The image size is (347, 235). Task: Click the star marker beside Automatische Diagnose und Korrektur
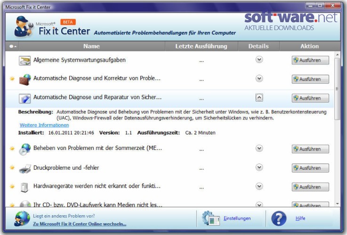12,78
